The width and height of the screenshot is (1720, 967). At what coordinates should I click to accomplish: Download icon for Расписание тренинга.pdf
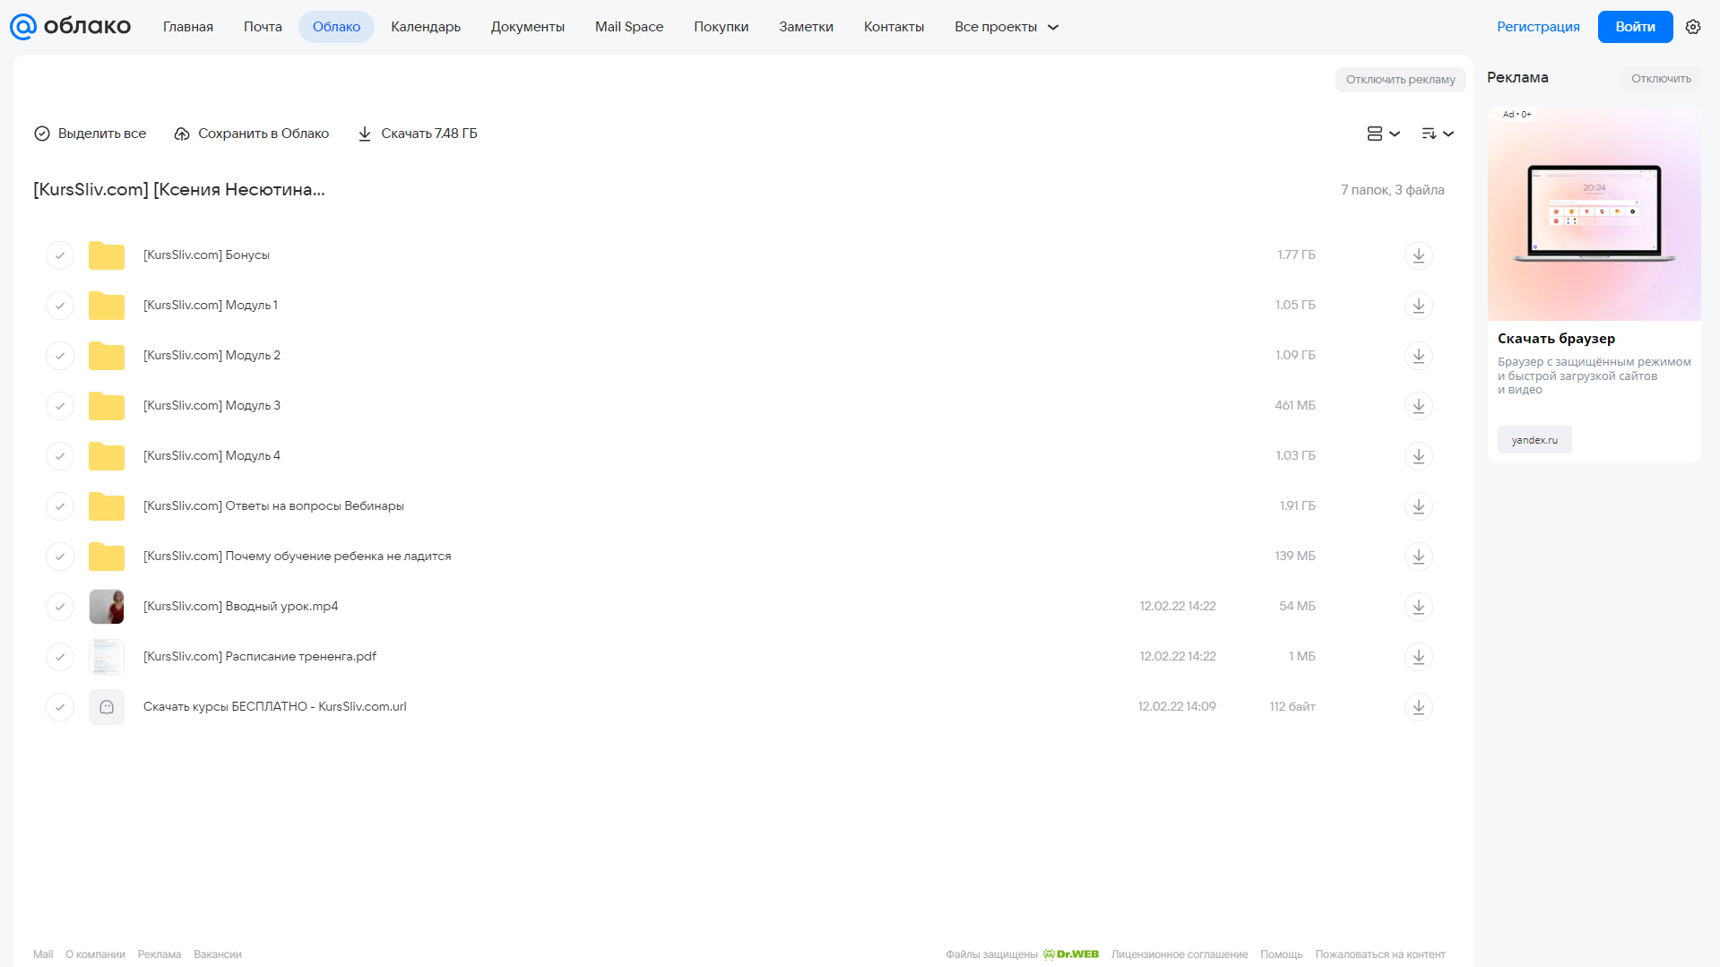tap(1418, 657)
